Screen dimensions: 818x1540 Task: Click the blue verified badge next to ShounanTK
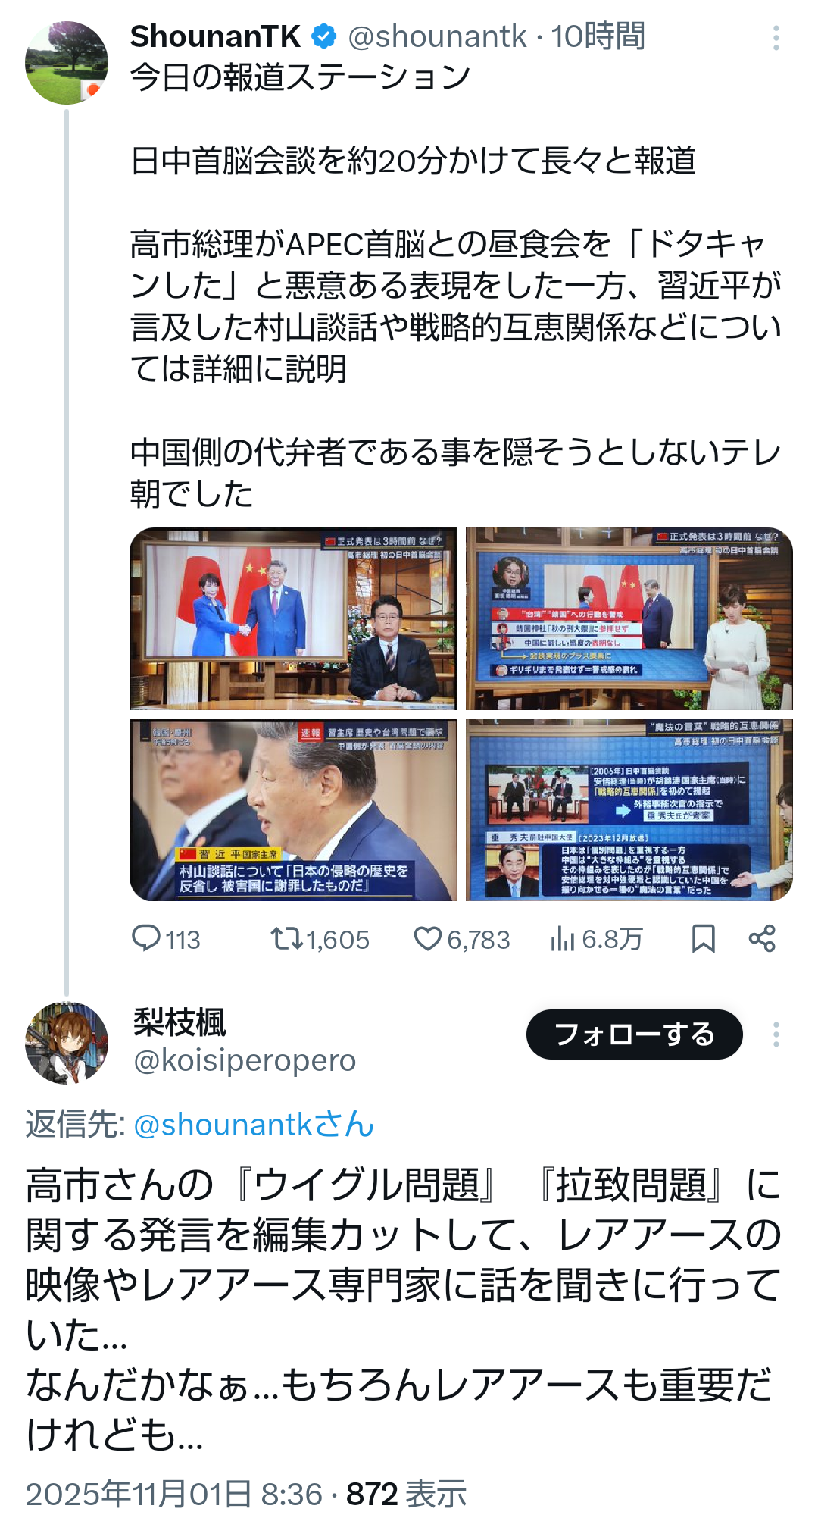click(324, 36)
